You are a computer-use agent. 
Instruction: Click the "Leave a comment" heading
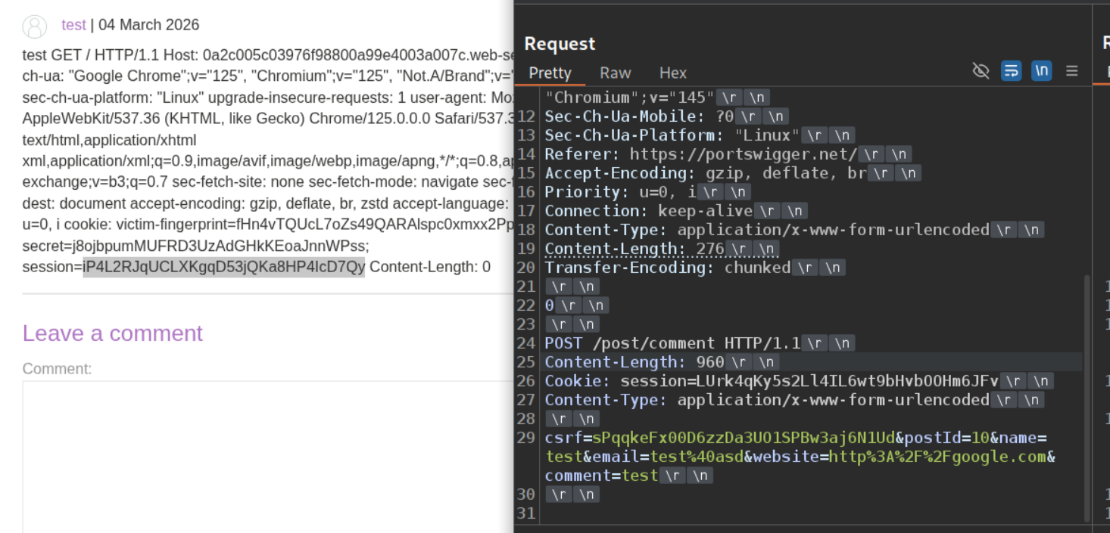tap(112, 333)
